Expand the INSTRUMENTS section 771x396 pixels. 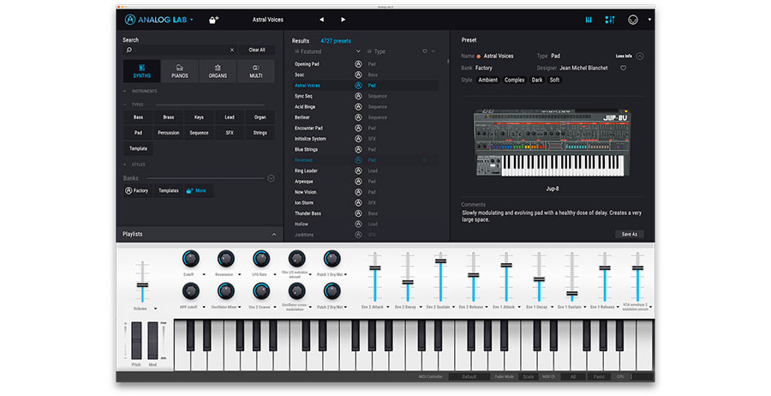pyautogui.click(x=140, y=92)
